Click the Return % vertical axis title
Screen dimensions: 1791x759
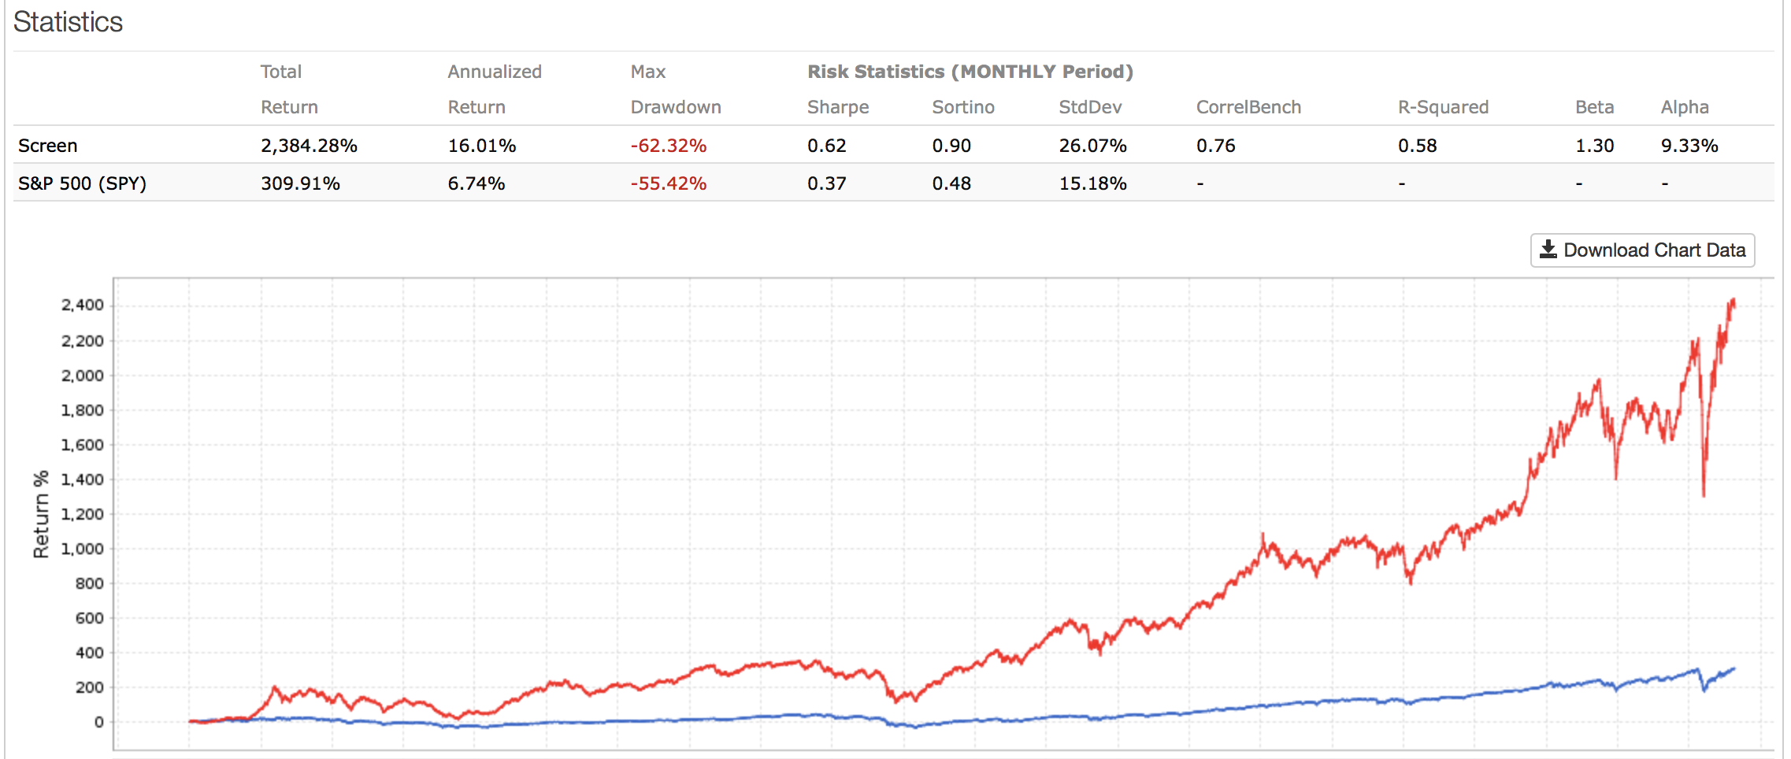[x=41, y=514]
